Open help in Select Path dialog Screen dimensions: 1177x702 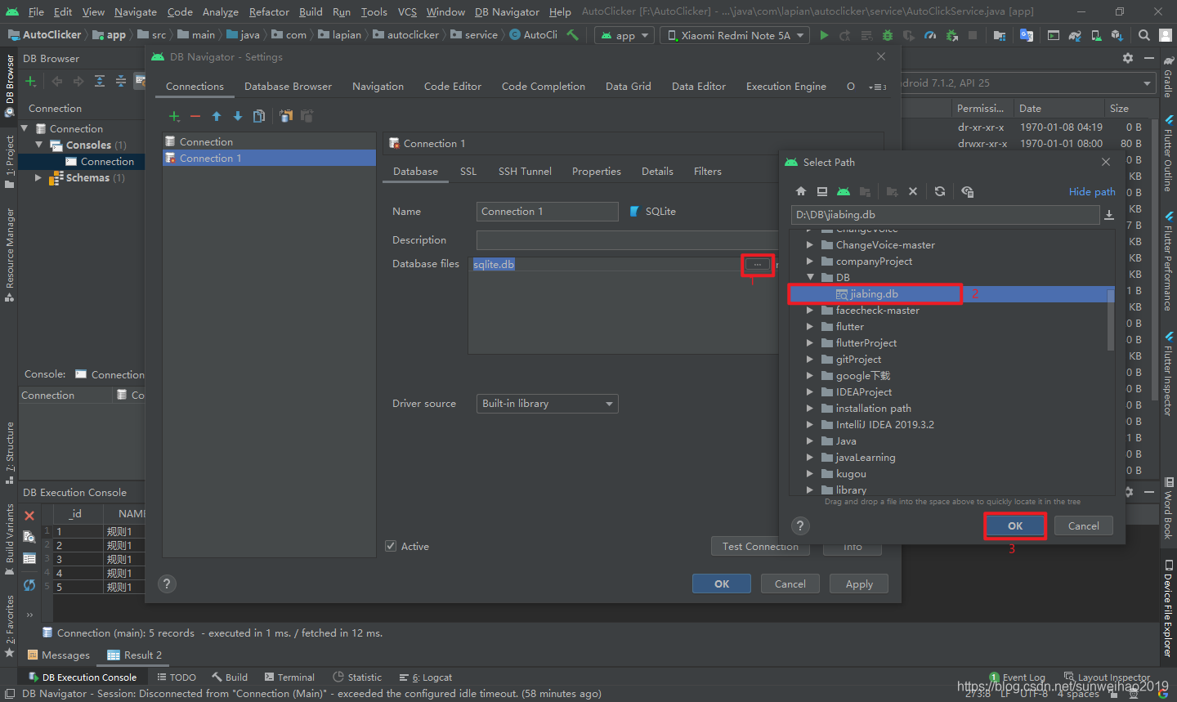click(800, 525)
